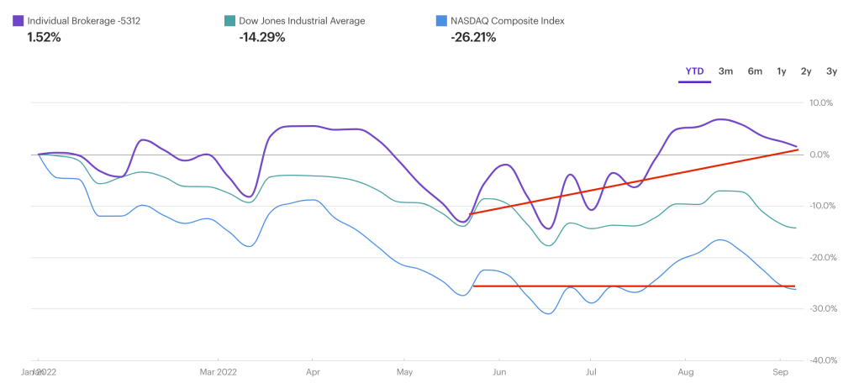The height and width of the screenshot is (383, 859).
Task: Click the Sep axis marker
Action: click(x=780, y=370)
